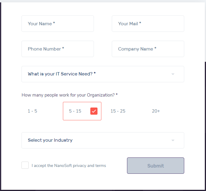Screen dimensions: 206x191
Task: Choose the 1 - 5 organization size
Action: [x=32, y=111]
